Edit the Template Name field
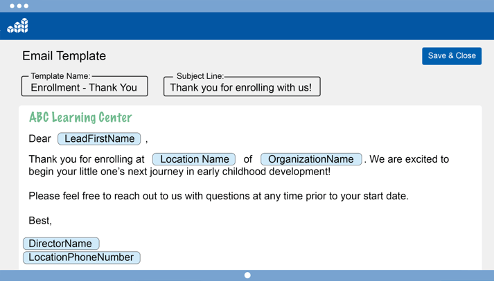The height and width of the screenshot is (281, 494). [85, 86]
